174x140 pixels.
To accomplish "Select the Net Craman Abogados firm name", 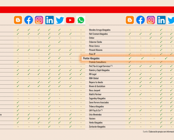I will 98,34.
